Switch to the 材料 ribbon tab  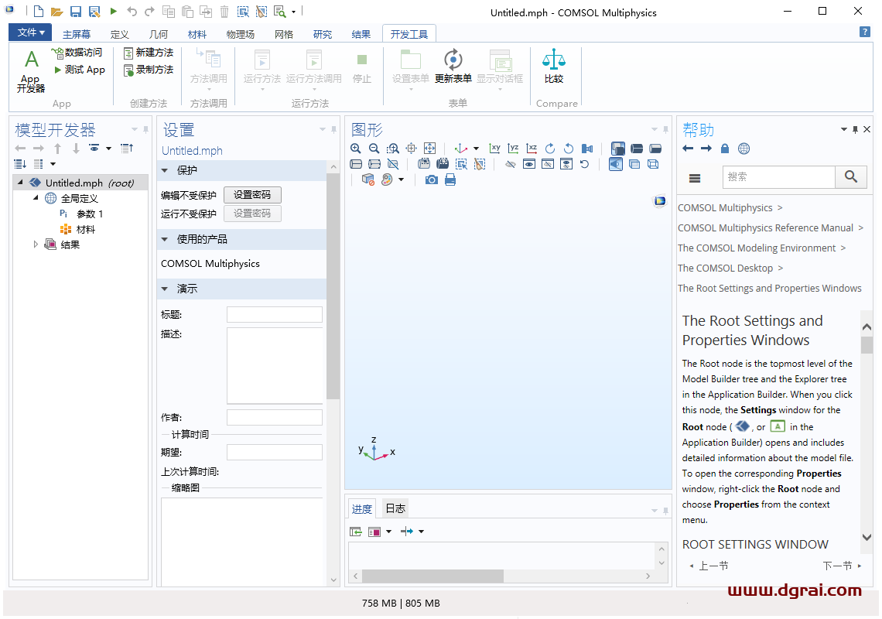click(197, 34)
